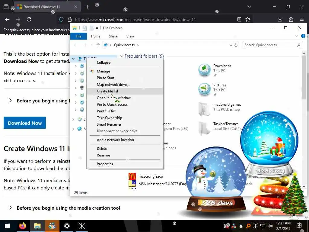Click the padlock site info icon

click(x=70, y=19)
